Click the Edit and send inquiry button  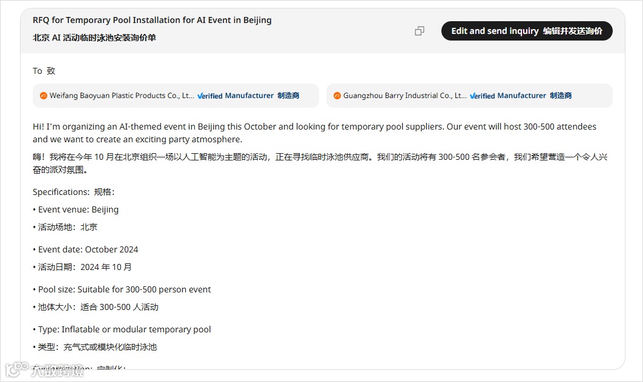coord(527,31)
